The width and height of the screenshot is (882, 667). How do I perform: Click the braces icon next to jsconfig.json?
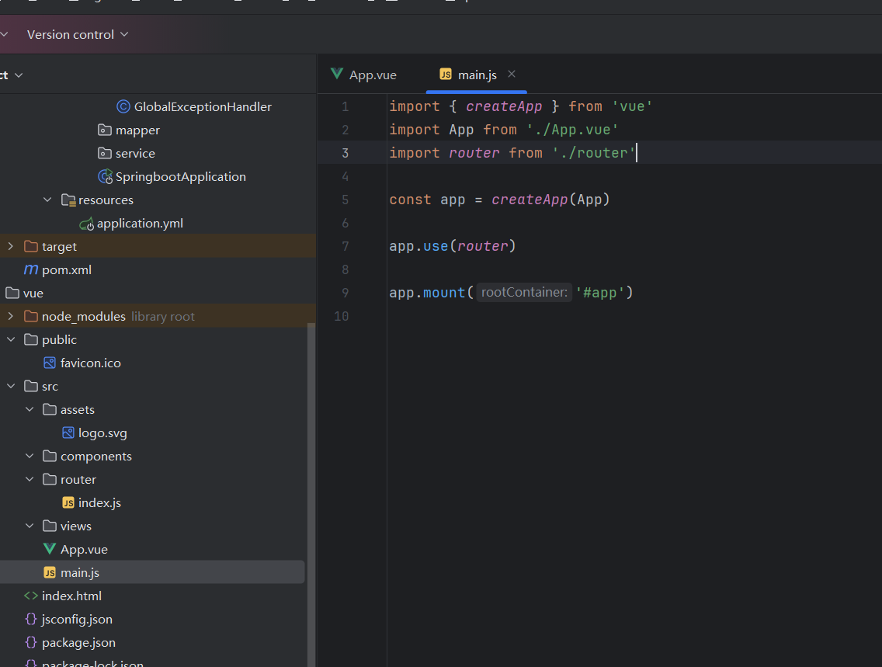pyautogui.click(x=30, y=619)
